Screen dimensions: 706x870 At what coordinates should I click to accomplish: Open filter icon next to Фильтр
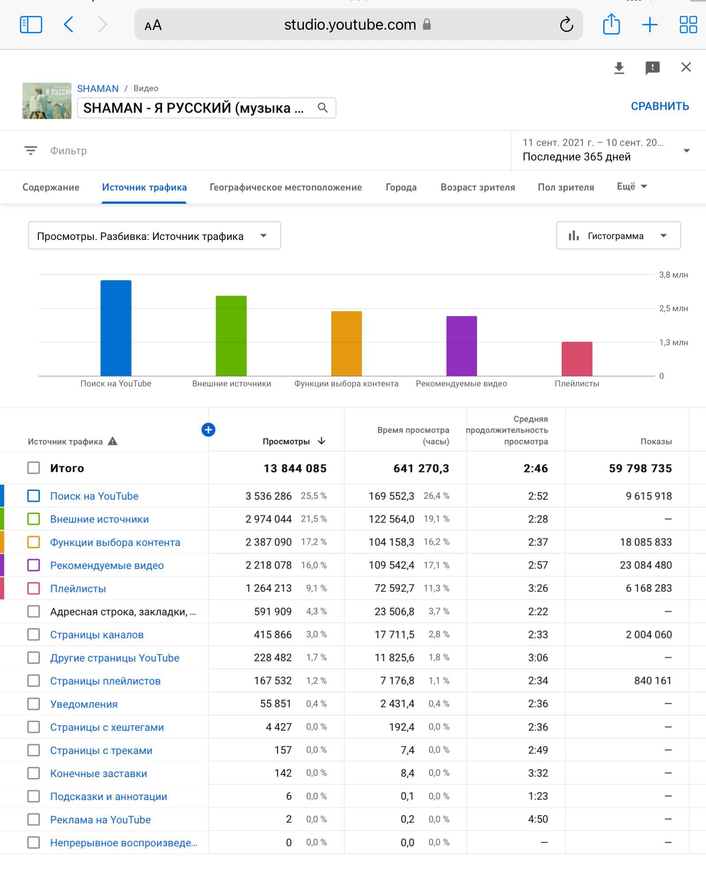coord(31,151)
